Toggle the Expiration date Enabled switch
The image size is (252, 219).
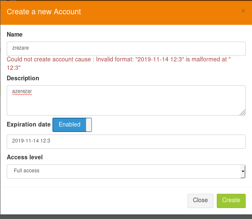72,125
